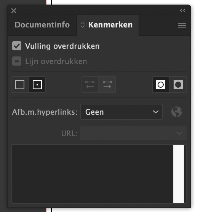Click the notes text area at the bottom

[x=93, y=174]
